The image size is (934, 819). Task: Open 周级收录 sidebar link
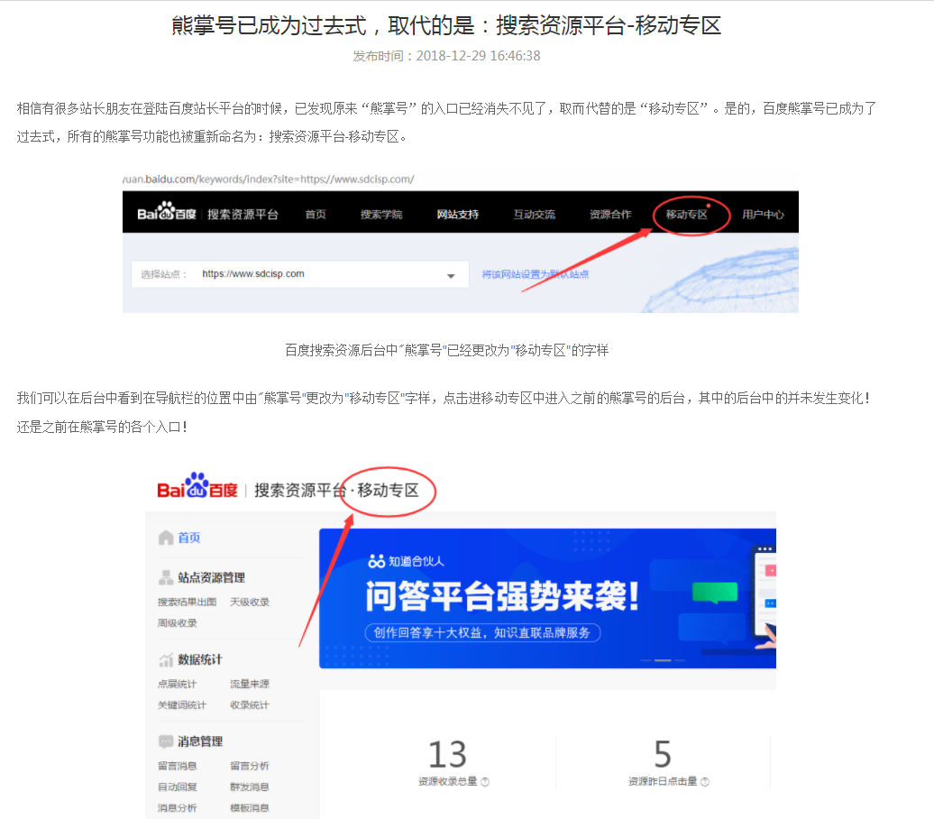coord(177,623)
